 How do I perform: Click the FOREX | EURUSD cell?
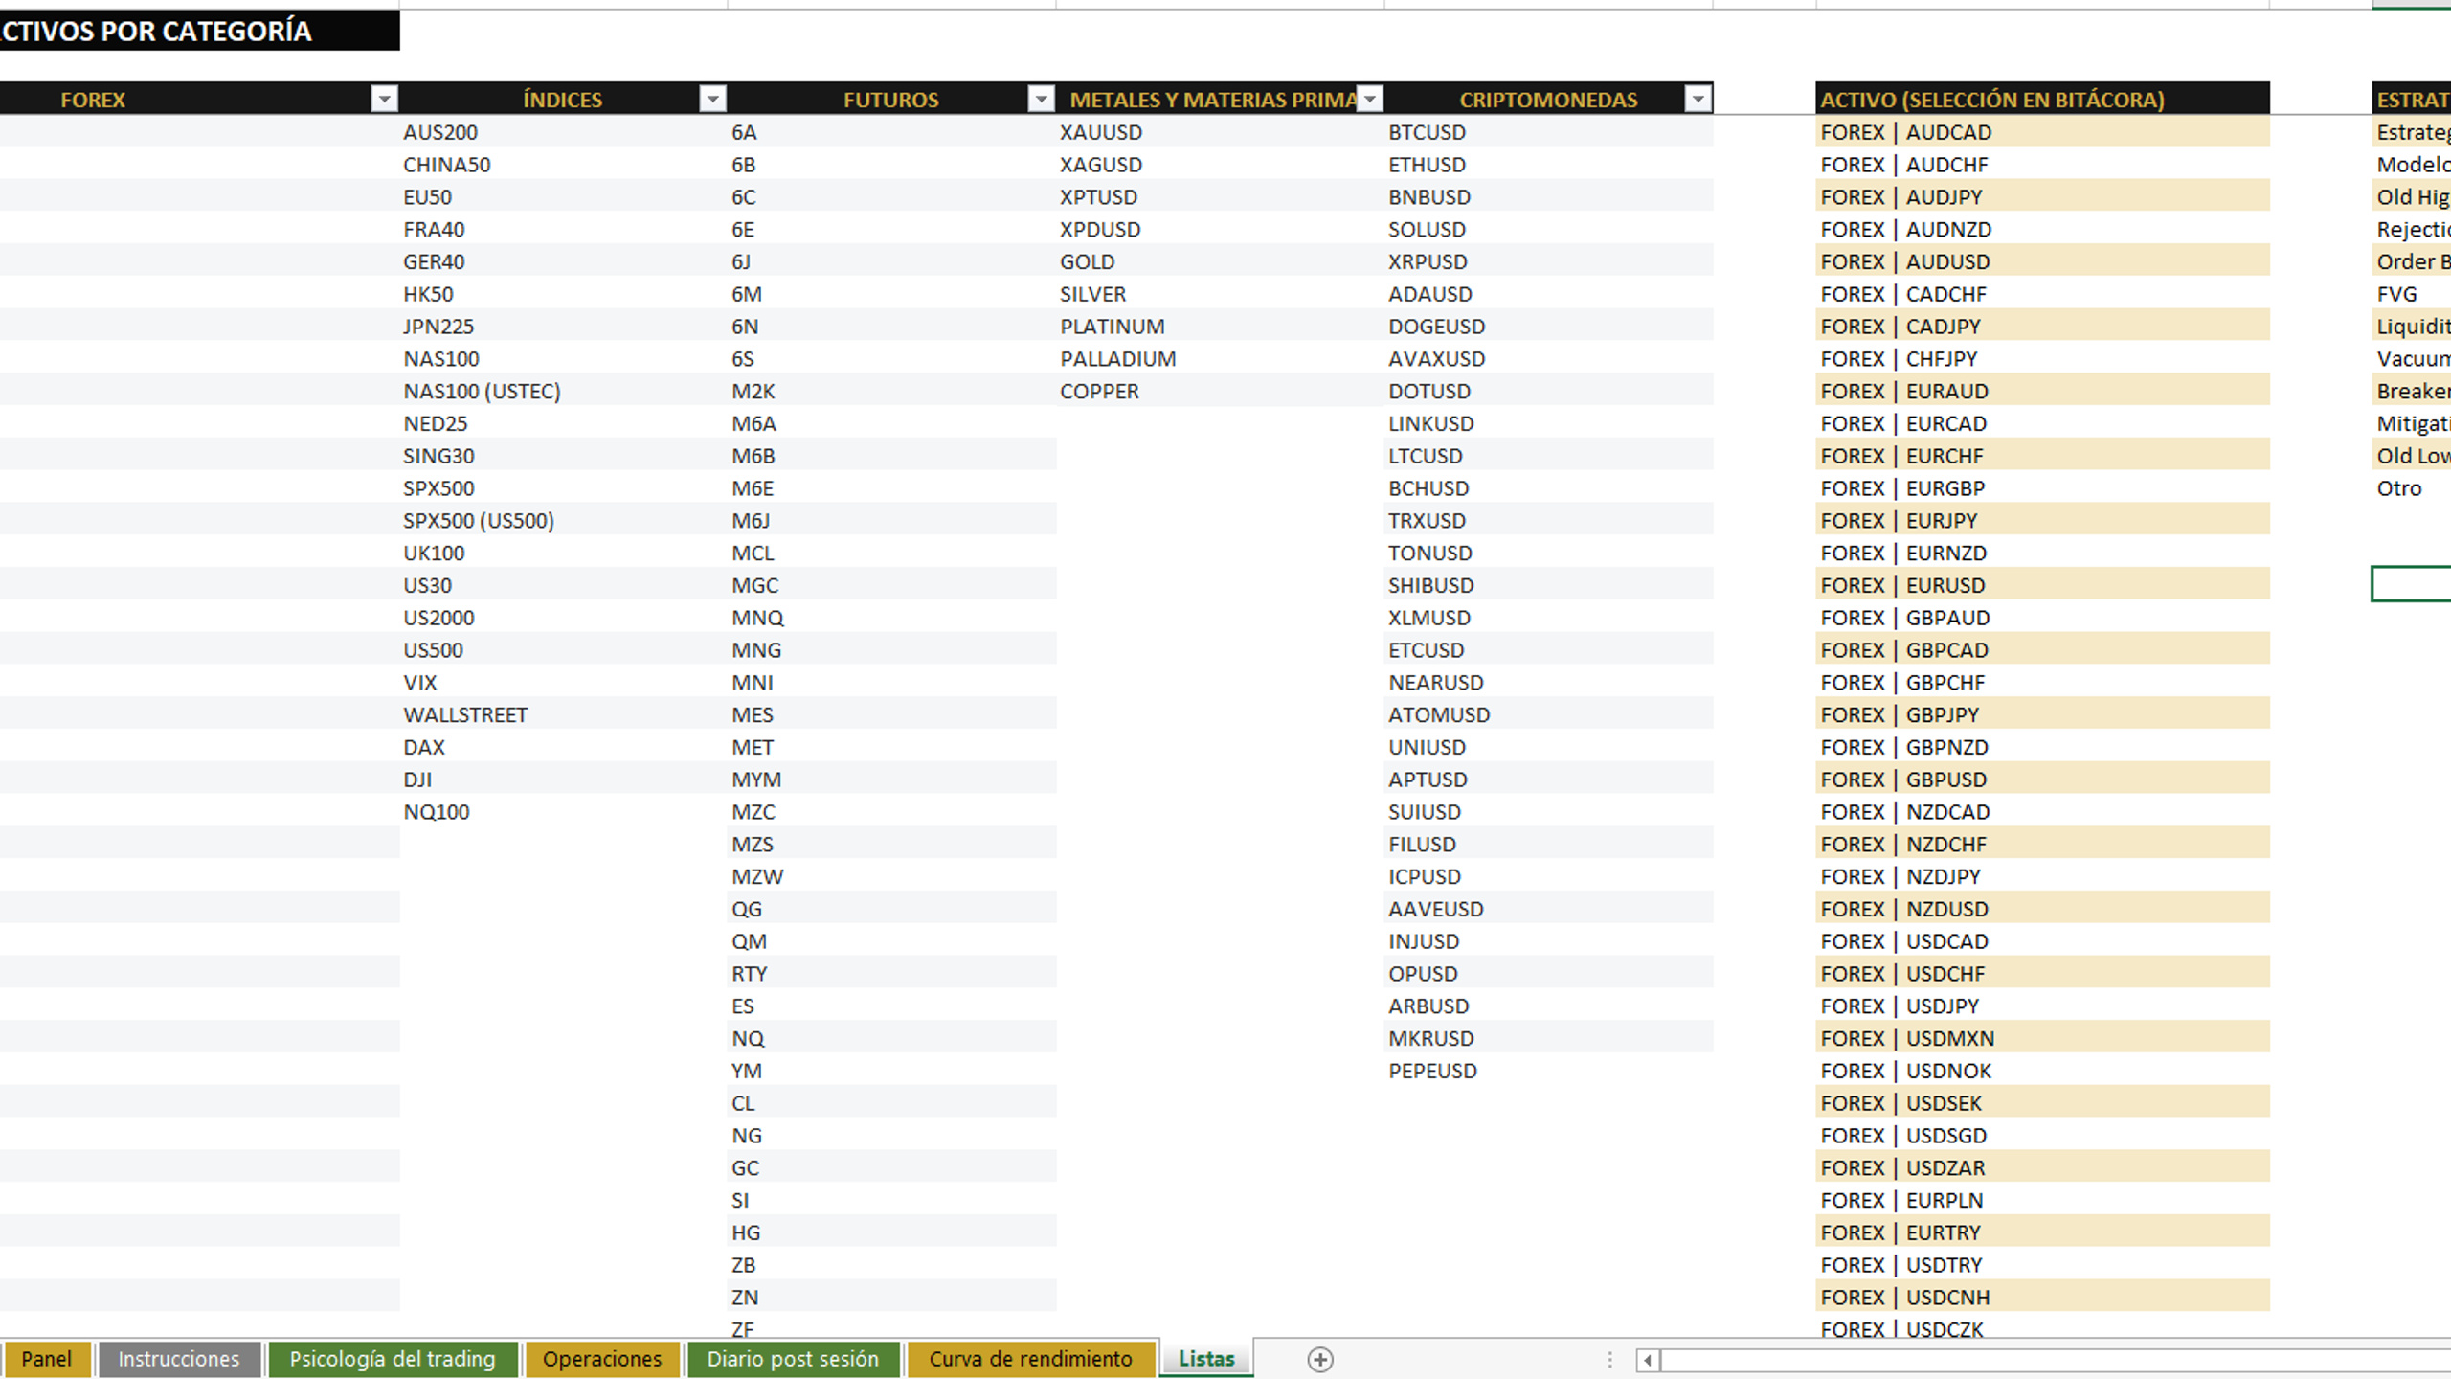click(x=2042, y=585)
